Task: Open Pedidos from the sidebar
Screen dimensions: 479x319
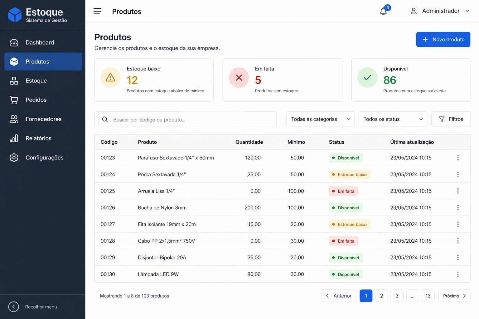Action: [x=43, y=100]
